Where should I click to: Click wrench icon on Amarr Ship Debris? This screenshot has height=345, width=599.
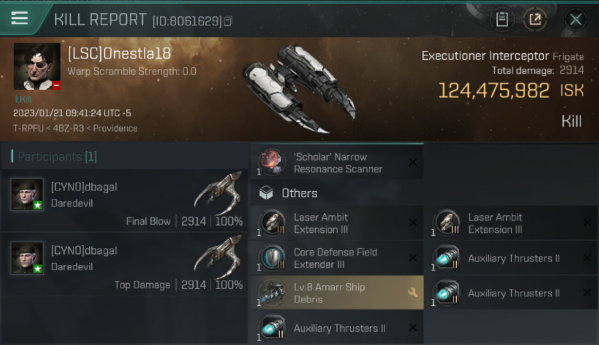point(412,293)
